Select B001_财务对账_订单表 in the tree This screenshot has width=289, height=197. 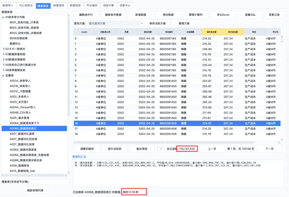[24, 22]
